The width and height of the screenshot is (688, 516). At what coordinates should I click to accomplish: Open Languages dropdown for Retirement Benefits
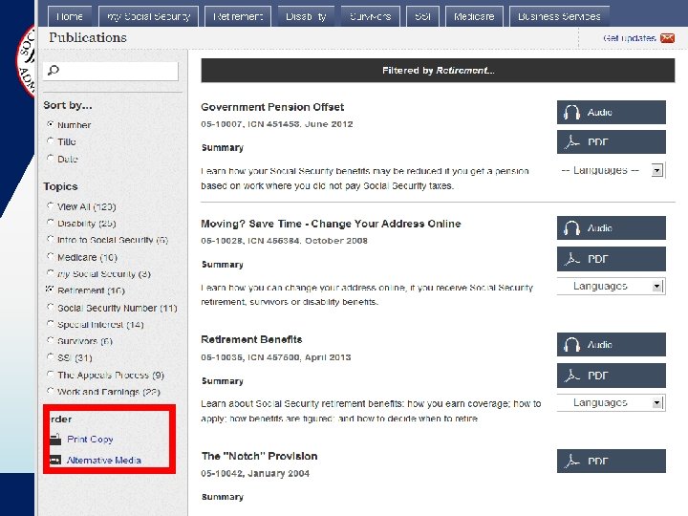pos(612,403)
